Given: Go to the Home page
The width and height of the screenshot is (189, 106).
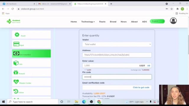Looking at the screenshot, I should point(74,22).
